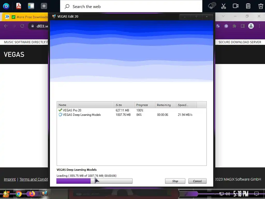The width and height of the screenshot is (265, 199).
Task: Click the video camera record icon
Action: pyautogui.click(x=235, y=6)
